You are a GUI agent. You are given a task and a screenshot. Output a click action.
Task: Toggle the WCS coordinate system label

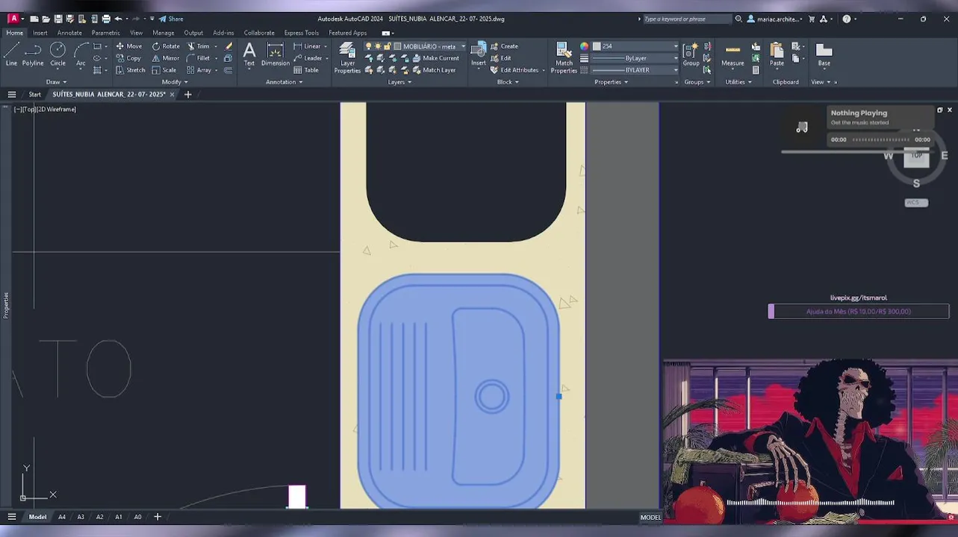[916, 203]
